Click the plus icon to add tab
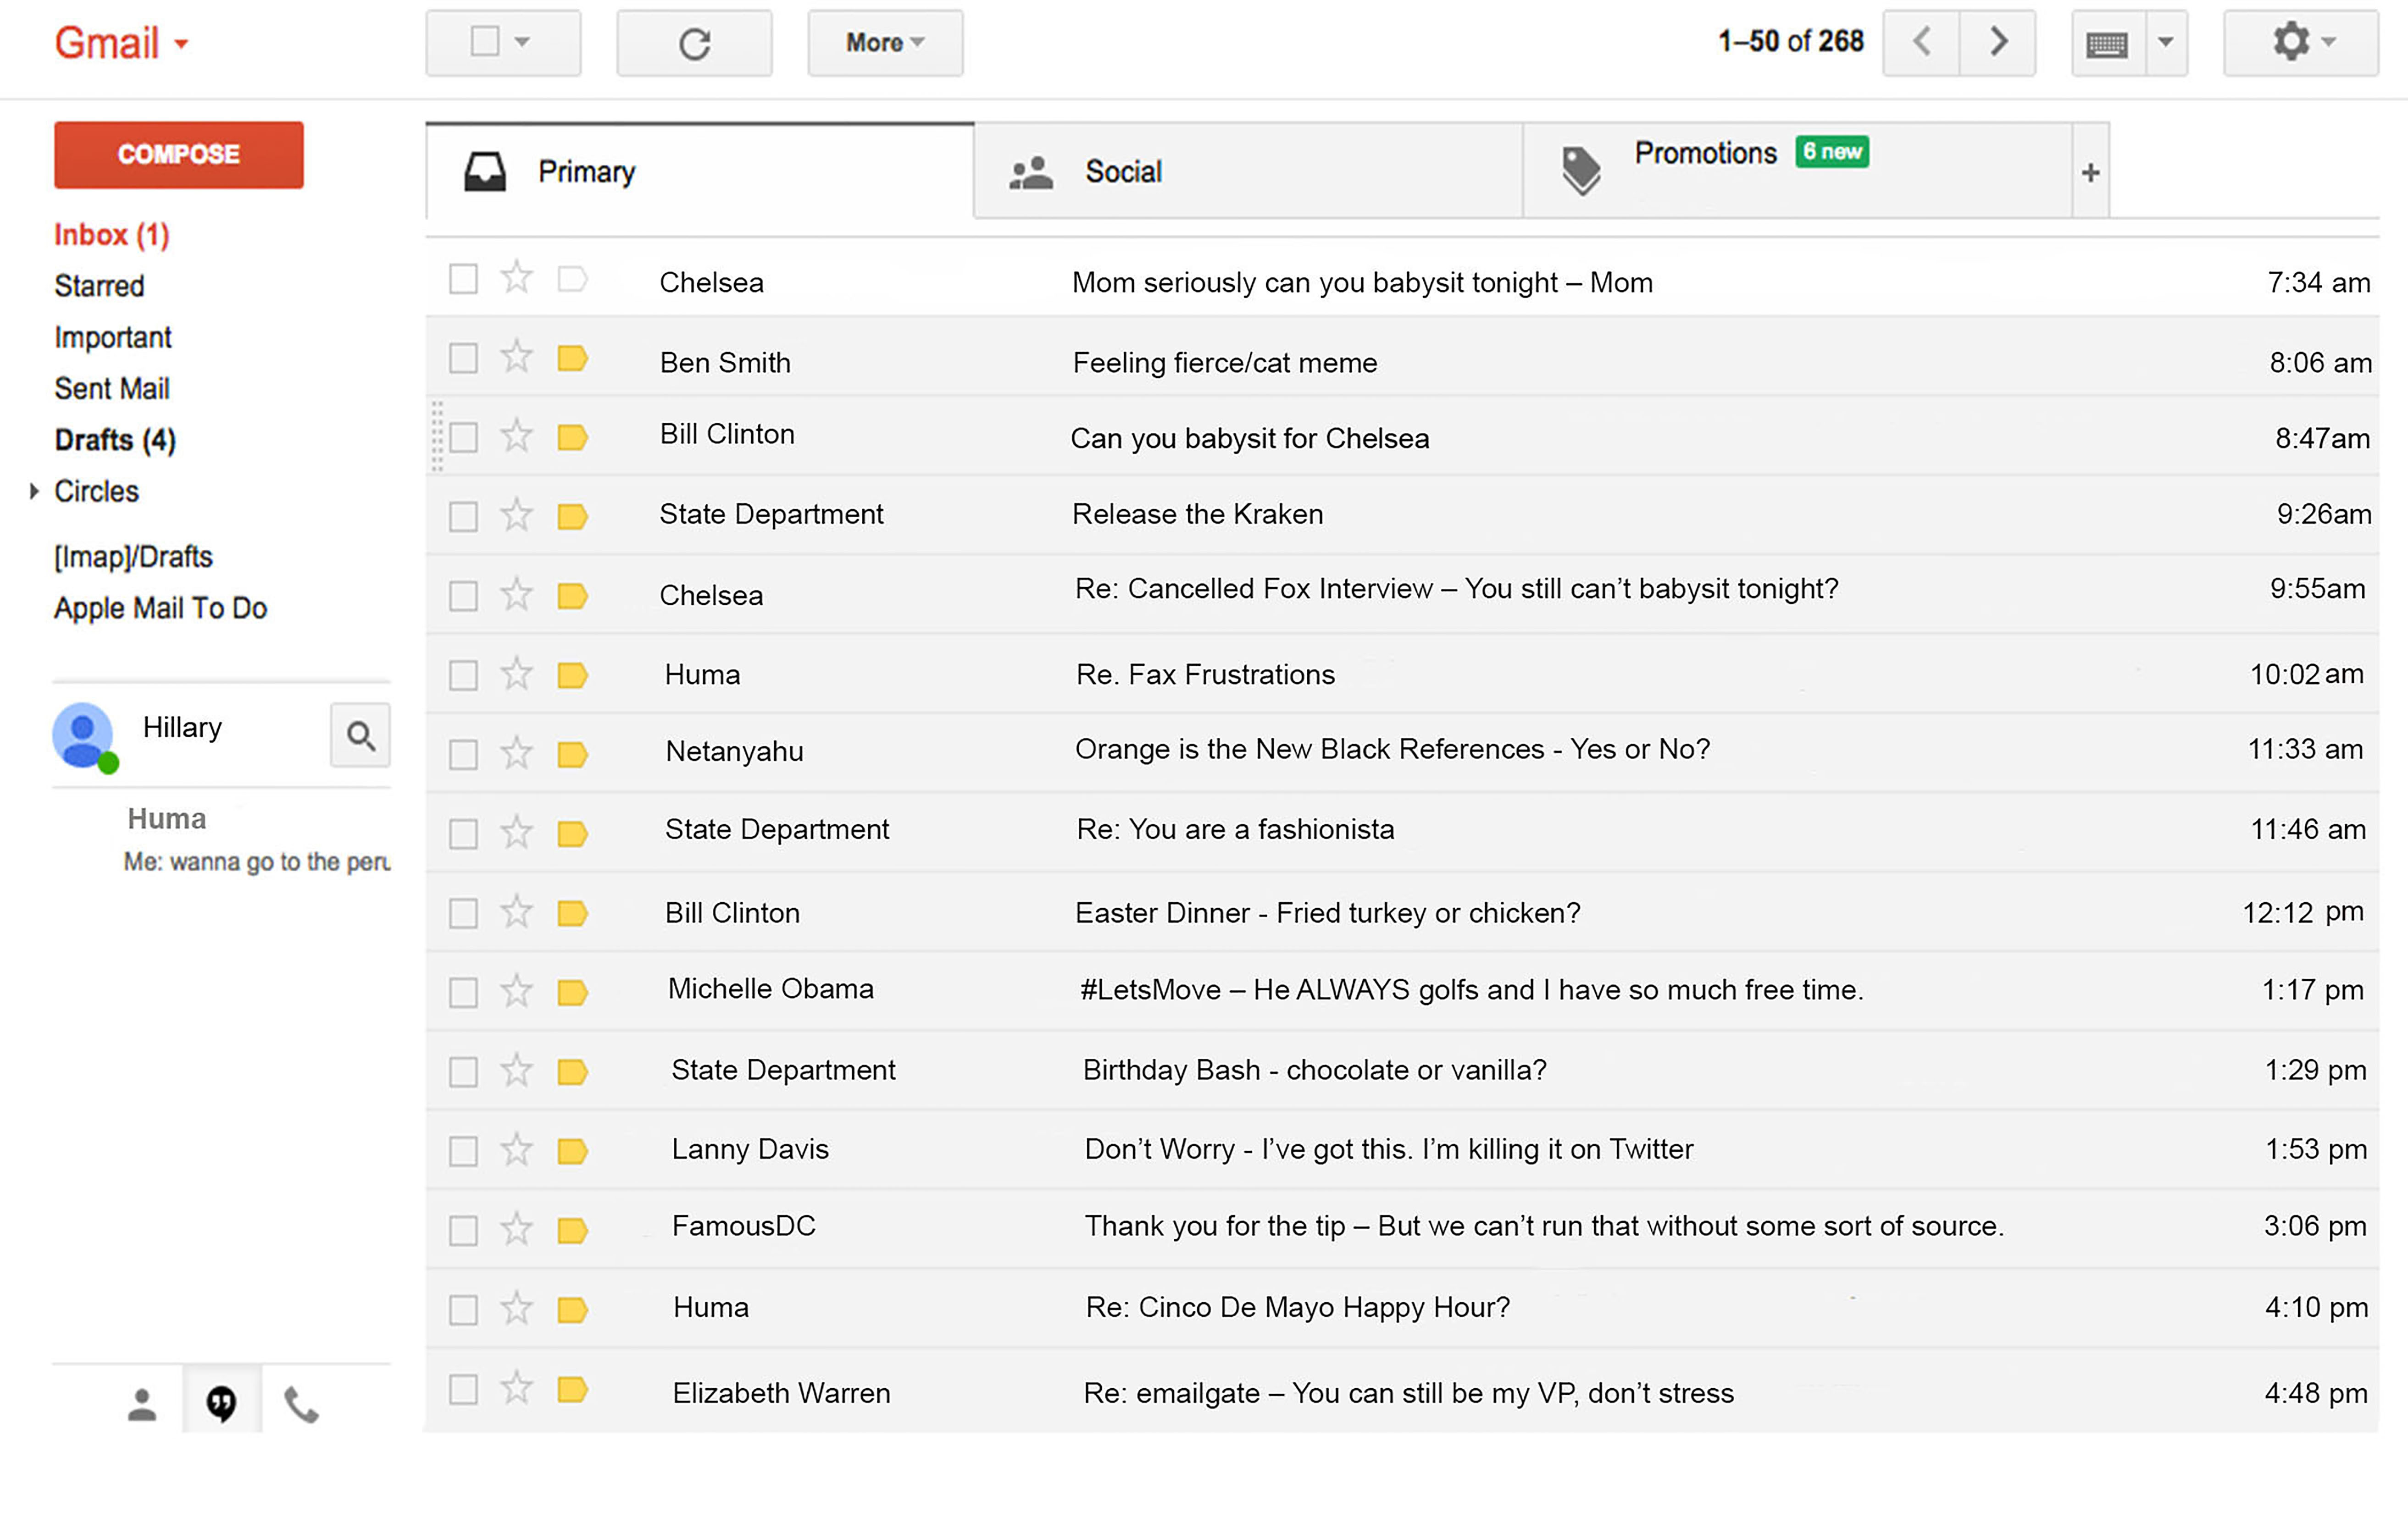Screen dimensions: 2408x1513 tap(2090, 172)
